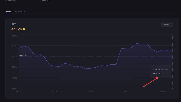
Task: Click the 46.17% APY value
Action: [x=17, y=29]
